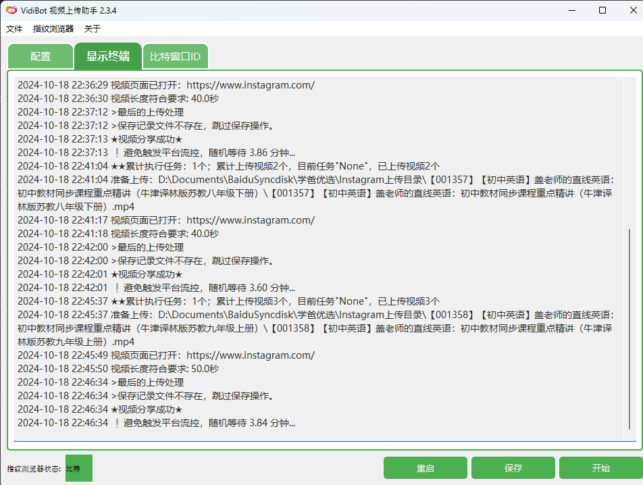Click the 开始 button
643x485 pixels.
pos(600,468)
